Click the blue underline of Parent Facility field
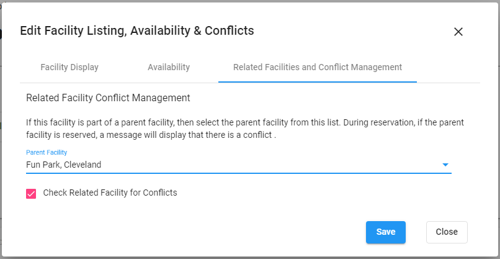 (238, 173)
